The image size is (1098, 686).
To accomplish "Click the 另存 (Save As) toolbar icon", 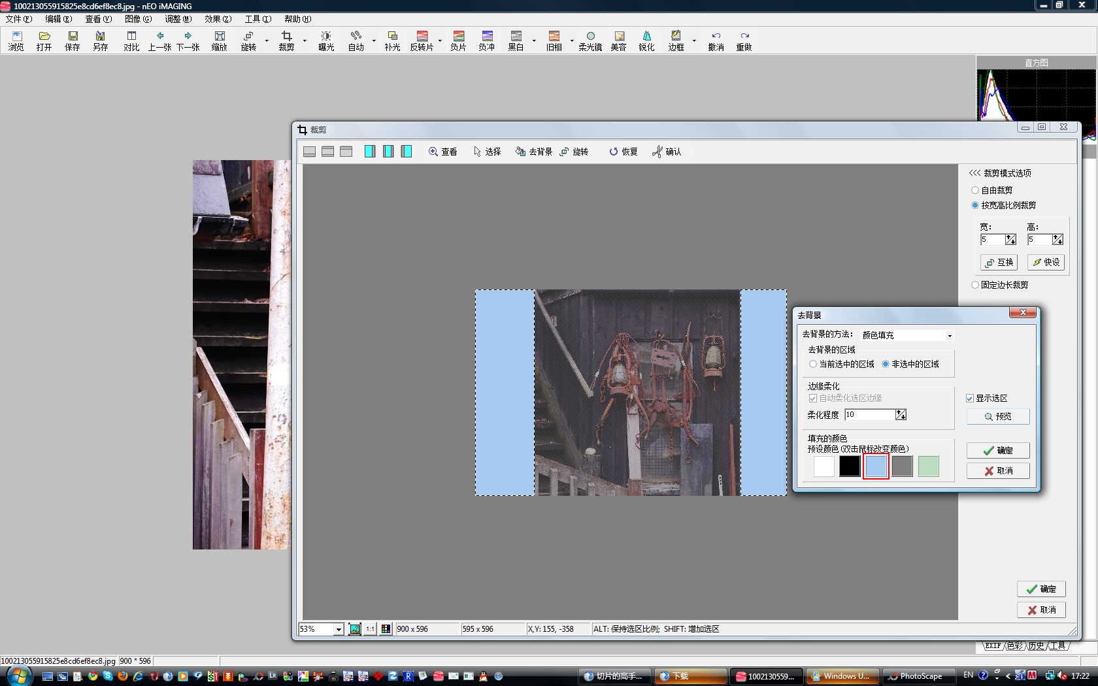I will click(100, 41).
